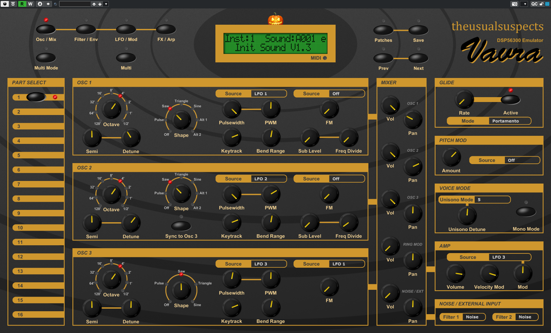This screenshot has height=333, width=551.
Task: Go to Next patch button
Action: click(418, 58)
